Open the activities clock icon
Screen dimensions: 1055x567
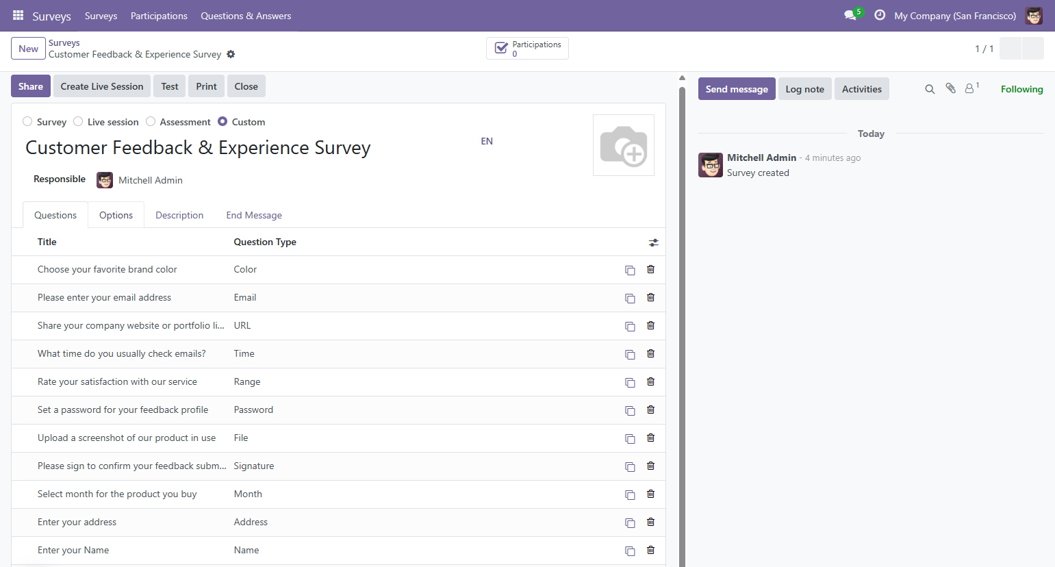(880, 15)
